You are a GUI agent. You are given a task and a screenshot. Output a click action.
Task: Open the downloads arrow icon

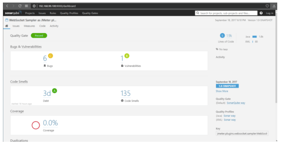[274, 6]
